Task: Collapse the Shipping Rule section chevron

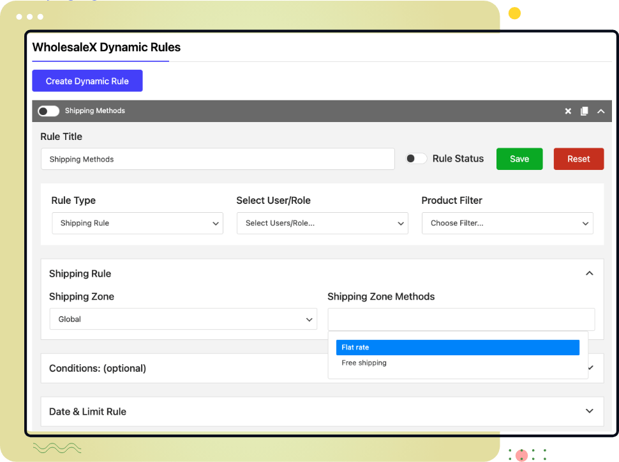Action: (590, 273)
